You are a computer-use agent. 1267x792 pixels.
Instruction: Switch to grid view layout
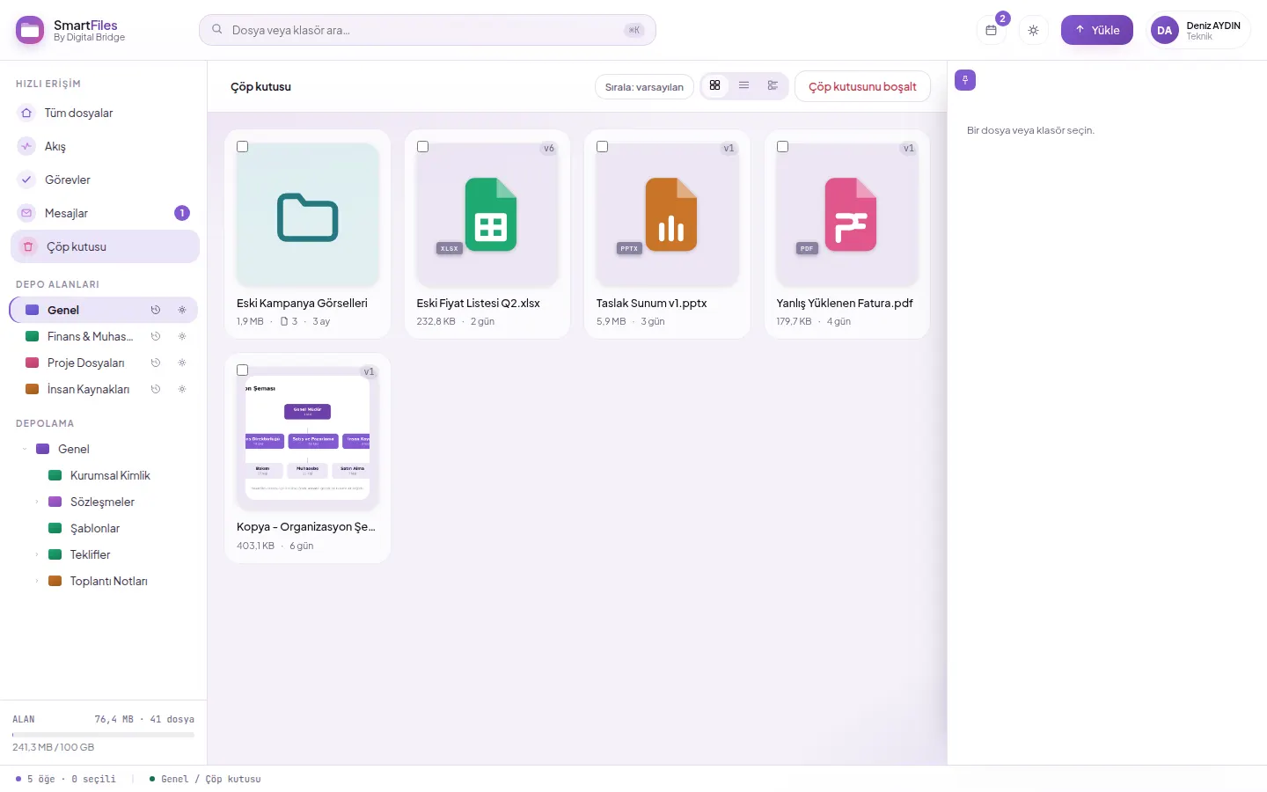(714, 85)
